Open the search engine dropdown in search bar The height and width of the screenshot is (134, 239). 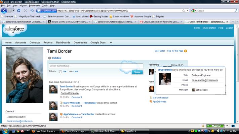[194, 11]
